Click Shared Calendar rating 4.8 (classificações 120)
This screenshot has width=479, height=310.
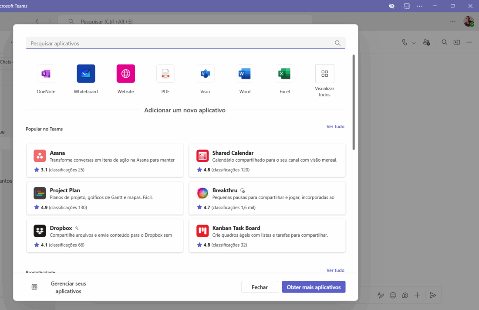pyautogui.click(x=223, y=170)
